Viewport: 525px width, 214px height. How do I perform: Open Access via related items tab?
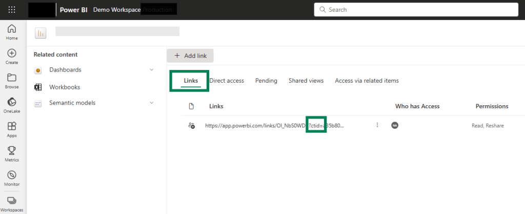(x=367, y=81)
